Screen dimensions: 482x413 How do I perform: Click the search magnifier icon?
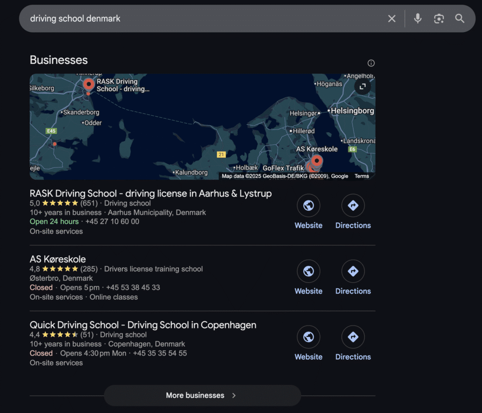[459, 18]
